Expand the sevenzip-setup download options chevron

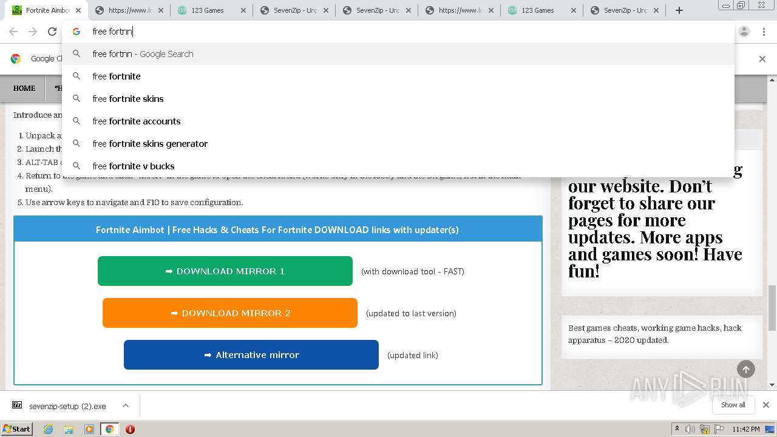coord(126,405)
